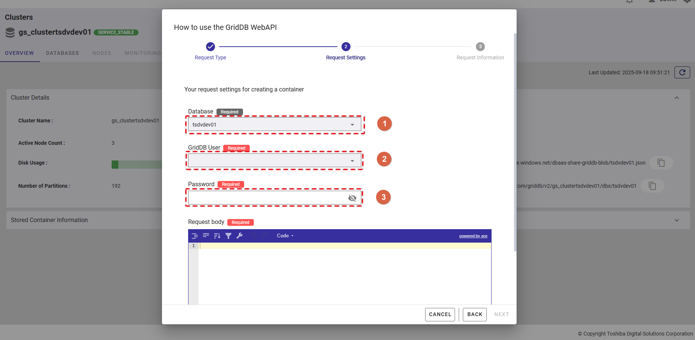The image size is (695, 340).
Task: Click the repair wrench icon in editor
Action: [240, 236]
